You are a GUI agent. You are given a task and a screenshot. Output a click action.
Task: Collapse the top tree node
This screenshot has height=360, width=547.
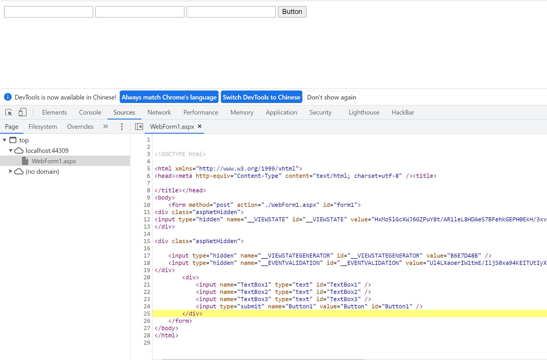[4, 140]
